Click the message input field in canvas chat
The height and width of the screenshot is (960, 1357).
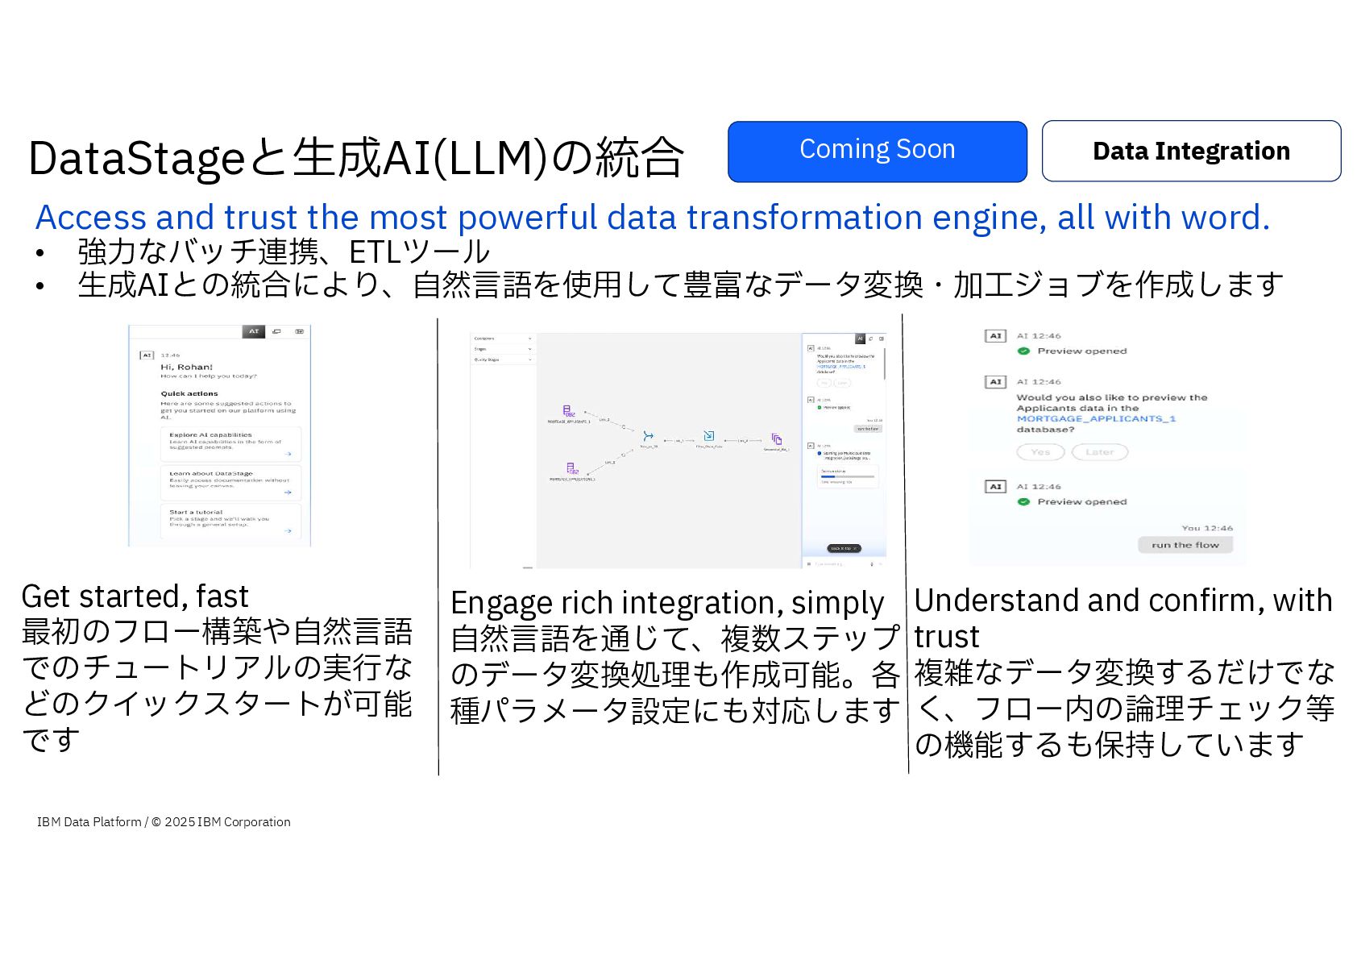(x=840, y=564)
